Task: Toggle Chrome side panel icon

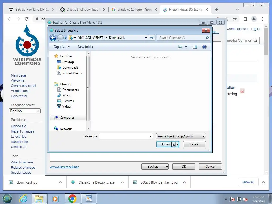Action: (245, 19)
